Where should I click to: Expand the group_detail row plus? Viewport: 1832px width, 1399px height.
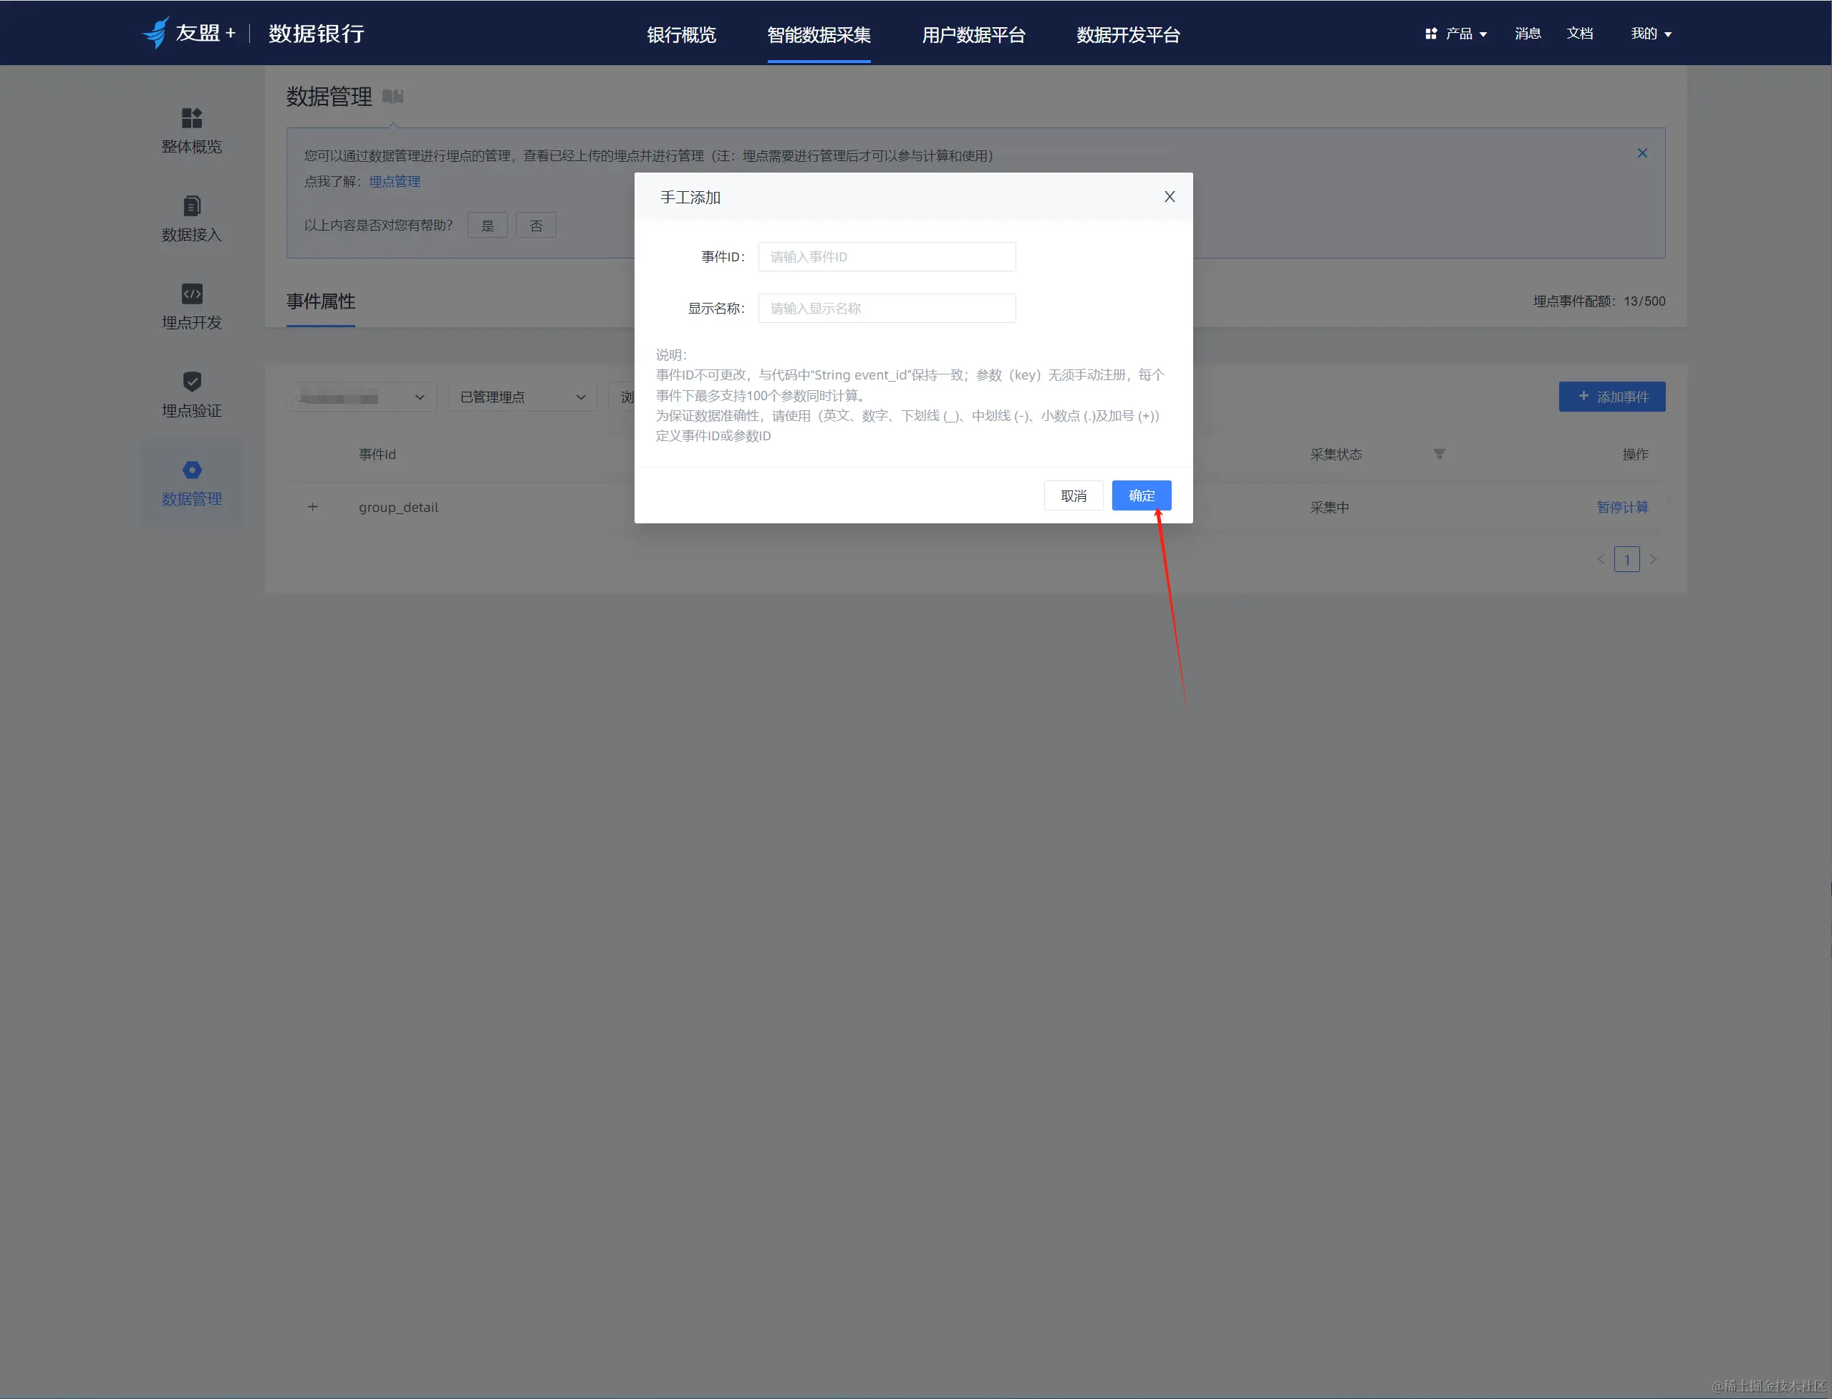click(x=313, y=507)
